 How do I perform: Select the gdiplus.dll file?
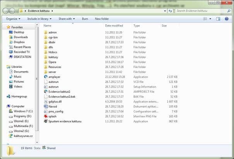56,101
